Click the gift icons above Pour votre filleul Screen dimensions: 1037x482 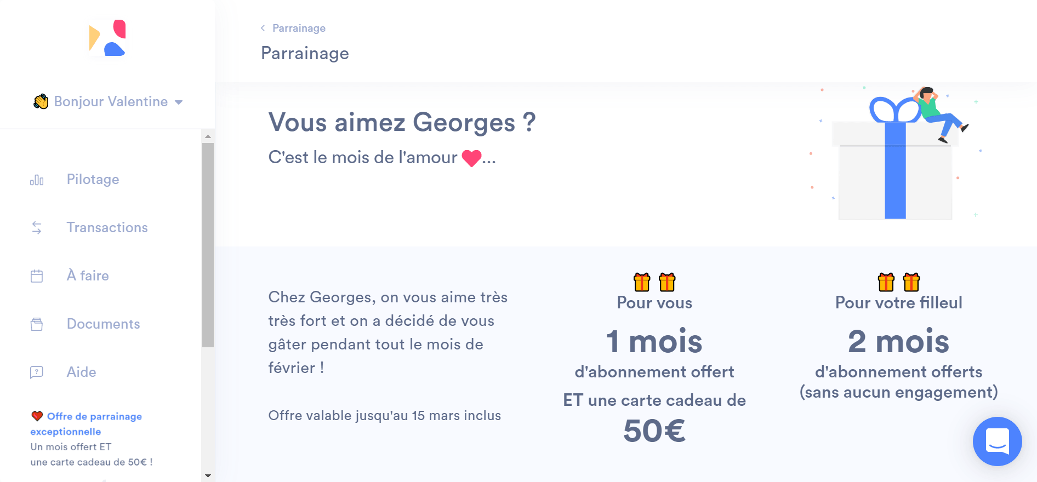[898, 282]
